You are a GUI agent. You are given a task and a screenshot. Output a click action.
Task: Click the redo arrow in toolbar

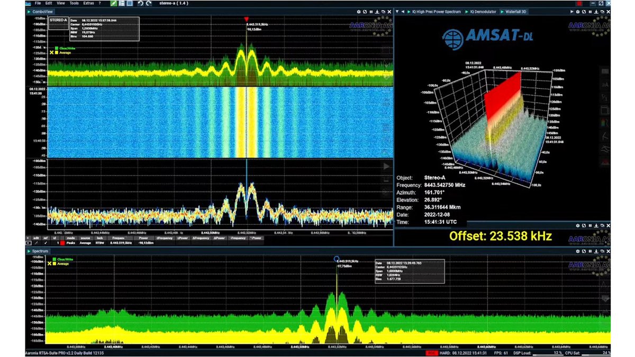149,3
